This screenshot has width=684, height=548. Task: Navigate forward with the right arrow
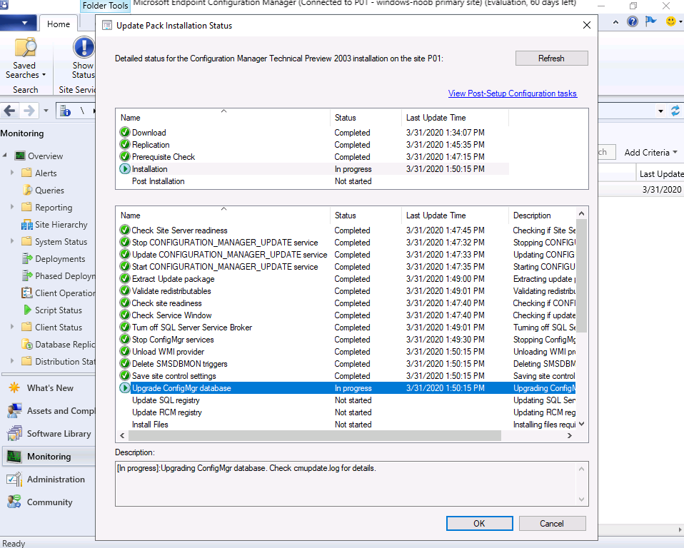29,111
